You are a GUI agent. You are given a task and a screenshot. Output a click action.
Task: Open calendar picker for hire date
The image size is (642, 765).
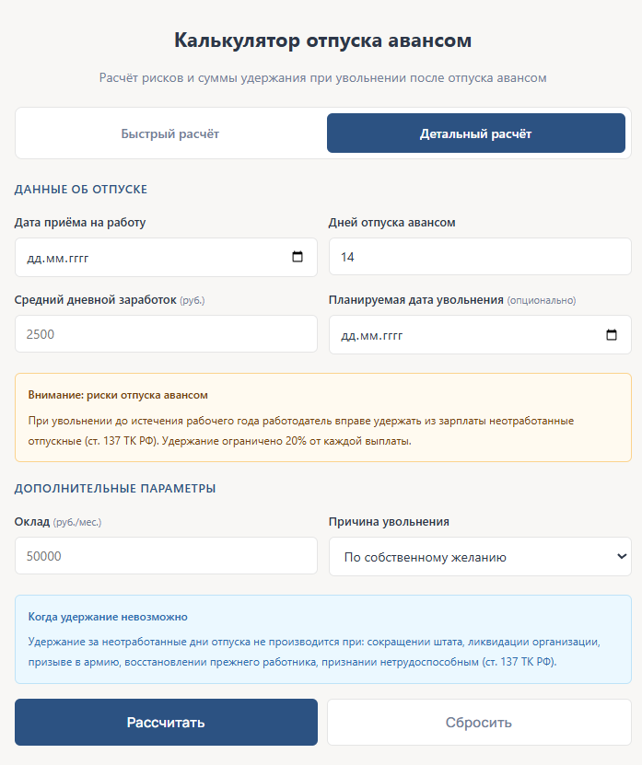(298, 258)
